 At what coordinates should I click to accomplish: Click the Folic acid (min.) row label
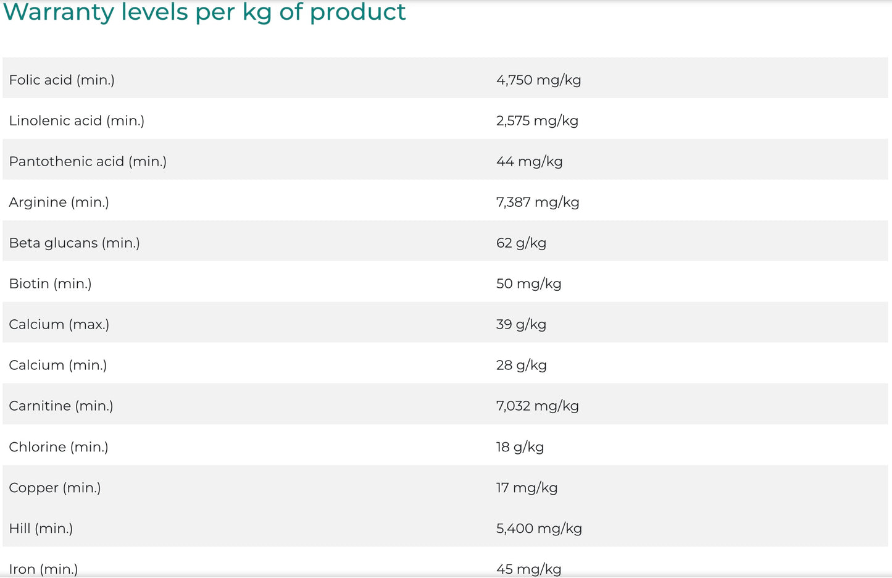click(62, 80)
